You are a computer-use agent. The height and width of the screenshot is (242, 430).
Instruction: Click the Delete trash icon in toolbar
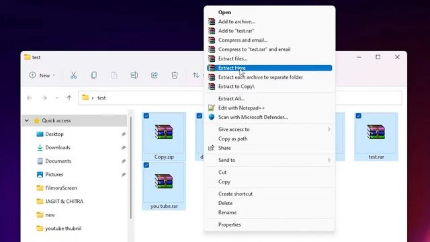click(x=175, y=75)
